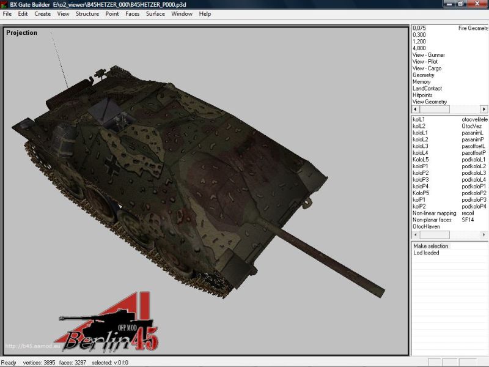Image resolution: width=489 pixels, height=367 pixels.
Task: Click the BX Gate Builder title bar icon
Action: (x=4, y=4)
